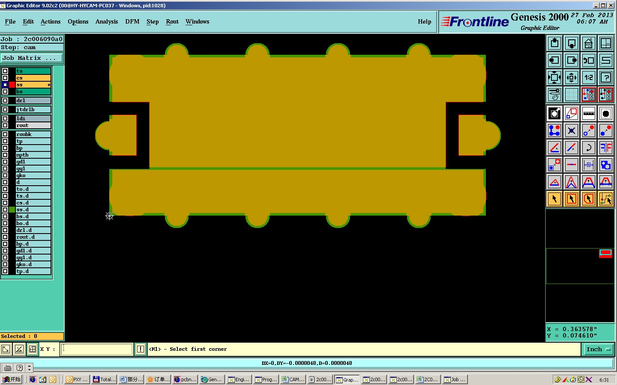Open the Edit menu
Viewport: 617px width, 385px height.
tap(28, 21)
